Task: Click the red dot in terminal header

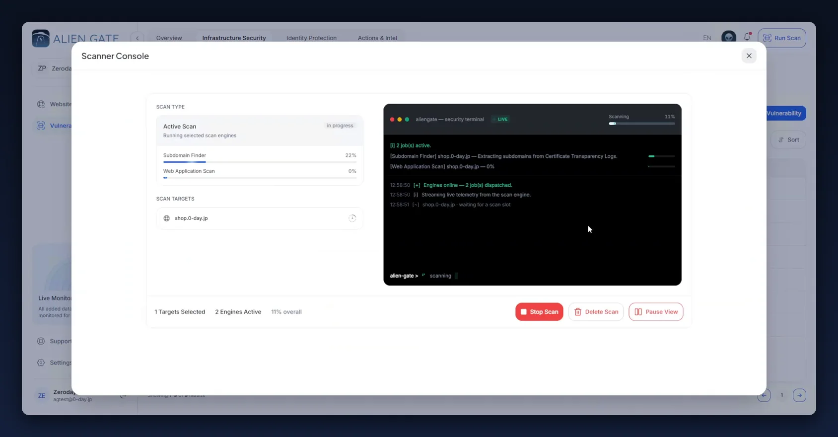Action: (392, 119)
